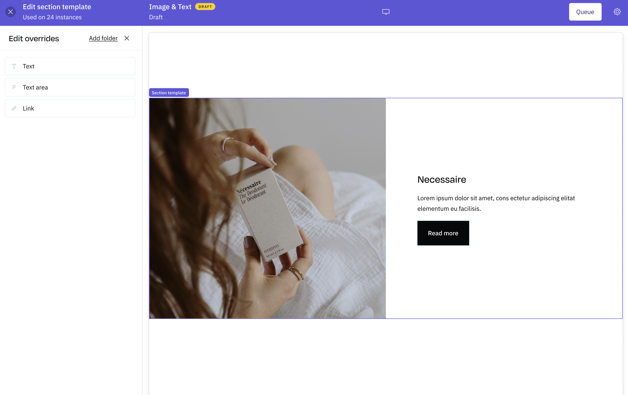This screenshot has height=395, width=628.
Task: Click the Link override chain icon
Action: pos(14,108)
